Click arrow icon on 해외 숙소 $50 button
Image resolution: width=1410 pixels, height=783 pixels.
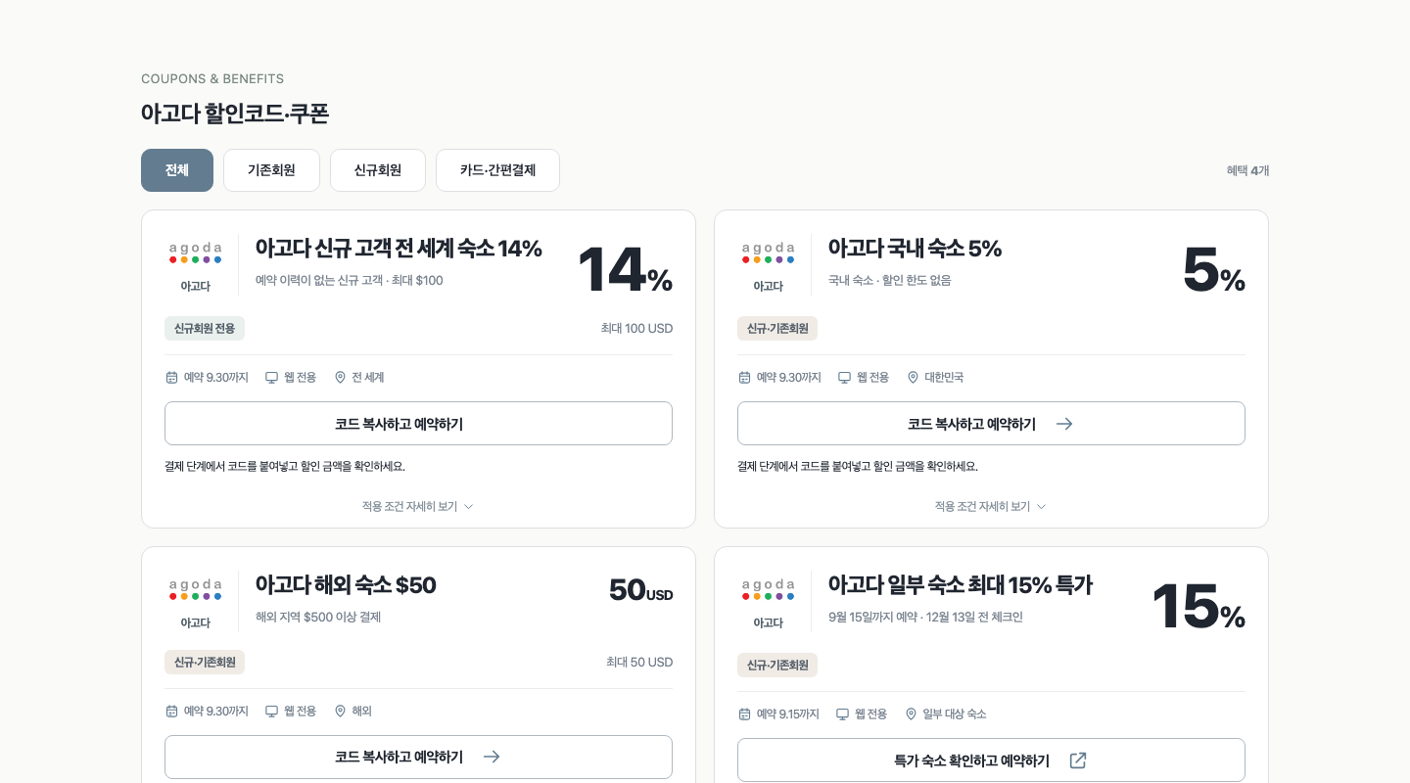tap(492, 757)
